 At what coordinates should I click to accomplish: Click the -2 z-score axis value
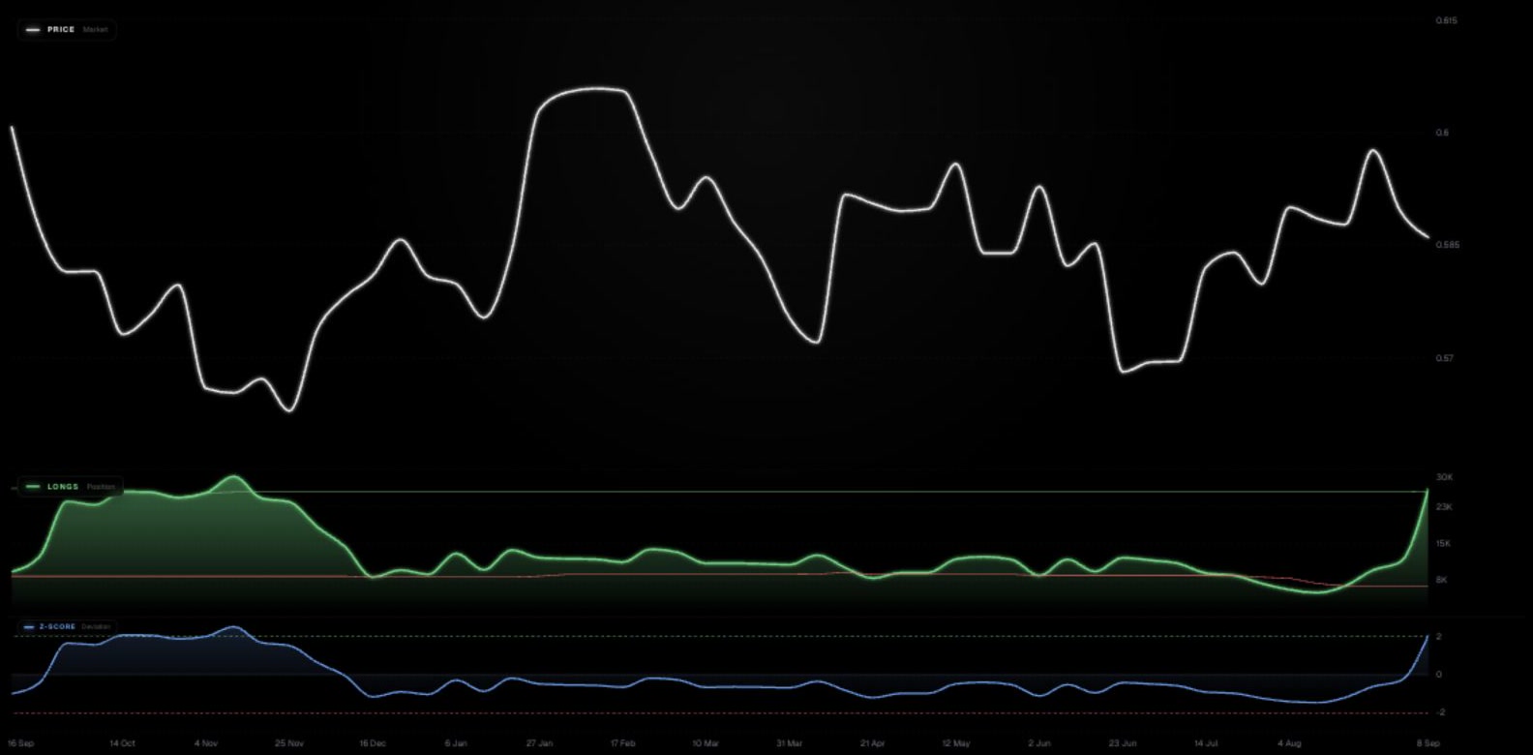1439,712
